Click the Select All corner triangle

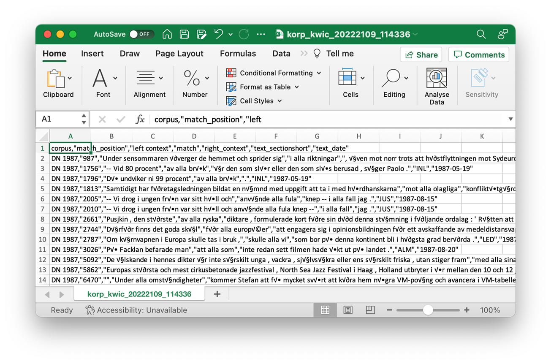pyautogui.click(x=43, y=136)
